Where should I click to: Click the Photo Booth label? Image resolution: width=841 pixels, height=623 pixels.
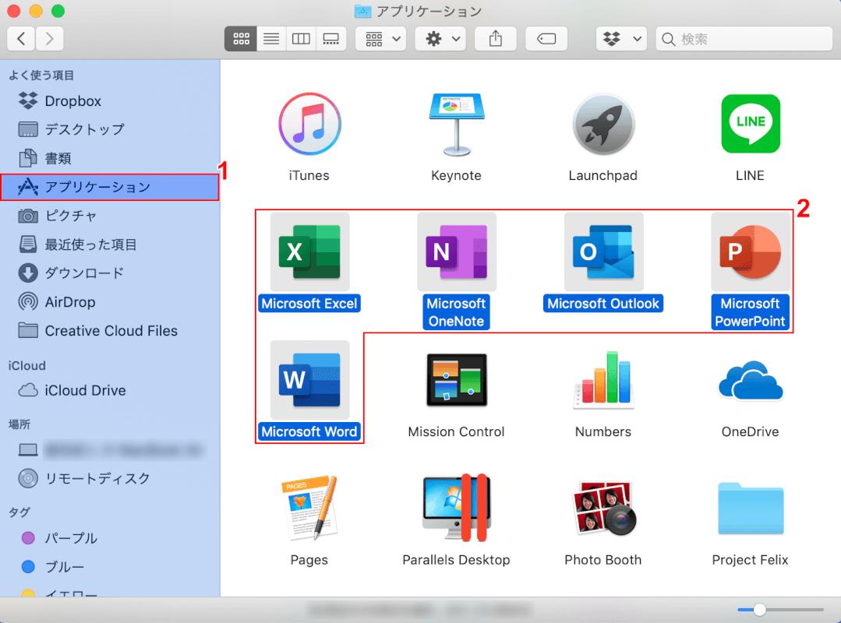pyautogui.click(x=603, y=559)
